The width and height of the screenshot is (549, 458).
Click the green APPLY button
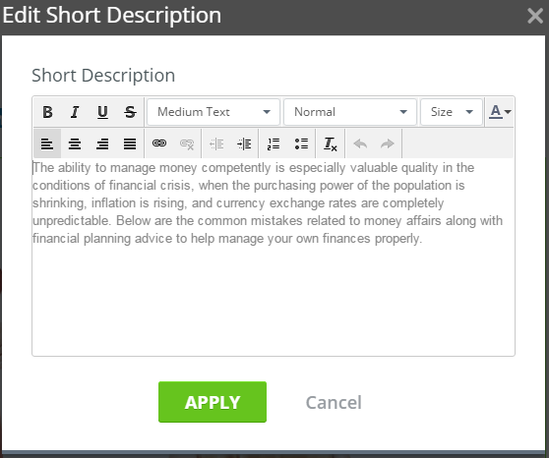[x=213, y=402]
